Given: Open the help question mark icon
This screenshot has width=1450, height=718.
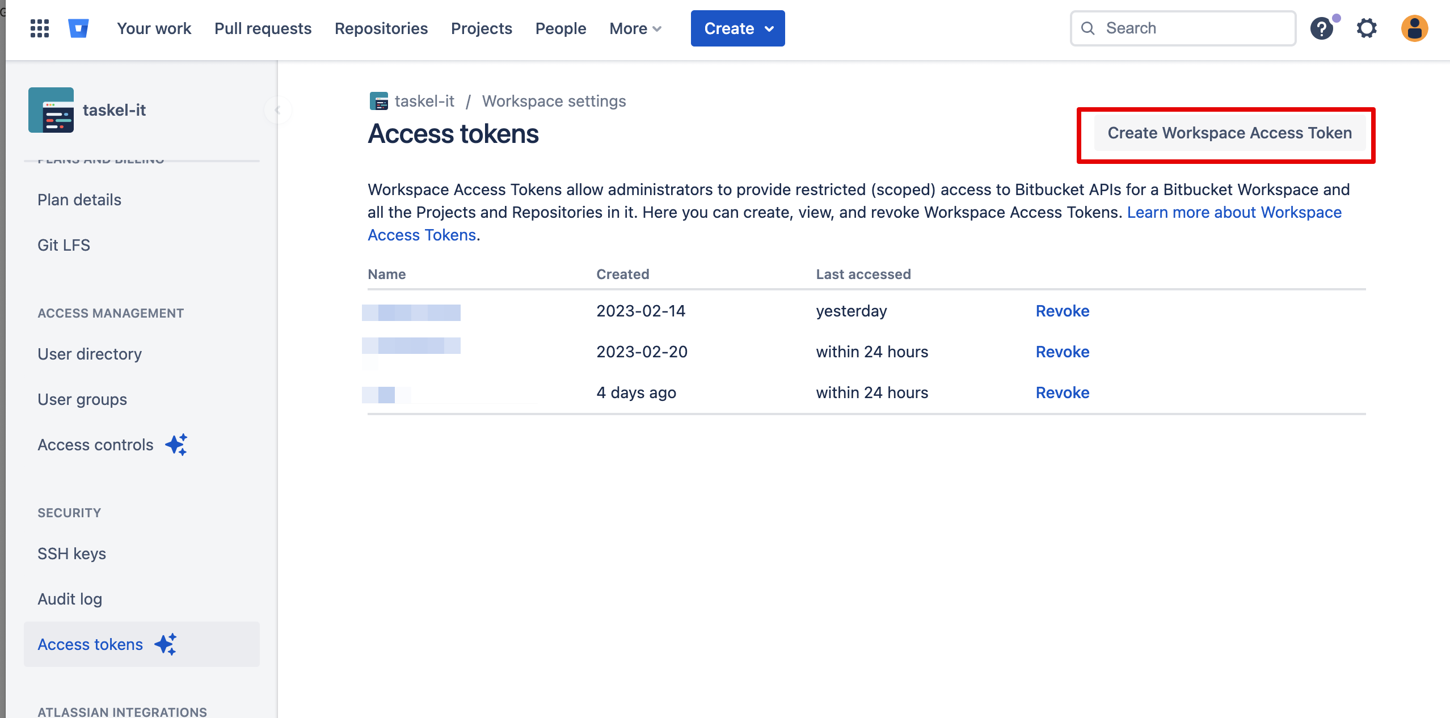Looking at the screenshot, I should pos(1321,28).
